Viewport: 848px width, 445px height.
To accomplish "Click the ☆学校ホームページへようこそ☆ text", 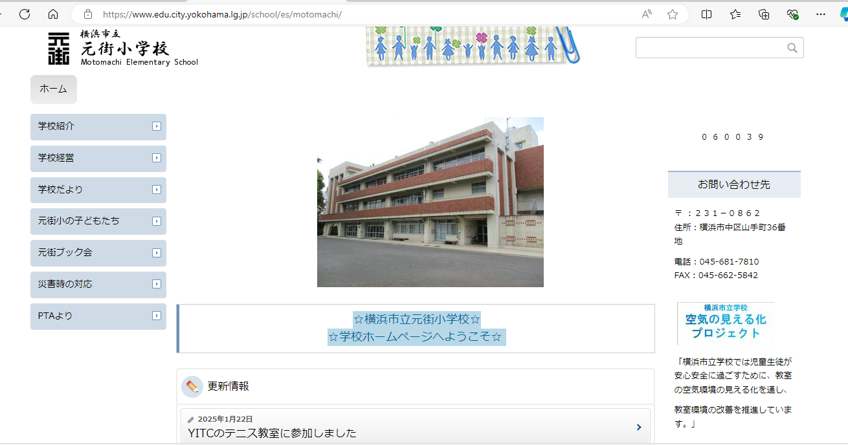I will 416,338.
